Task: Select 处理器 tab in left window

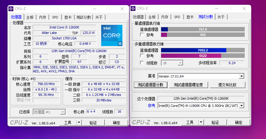Action: coord(16,17)
